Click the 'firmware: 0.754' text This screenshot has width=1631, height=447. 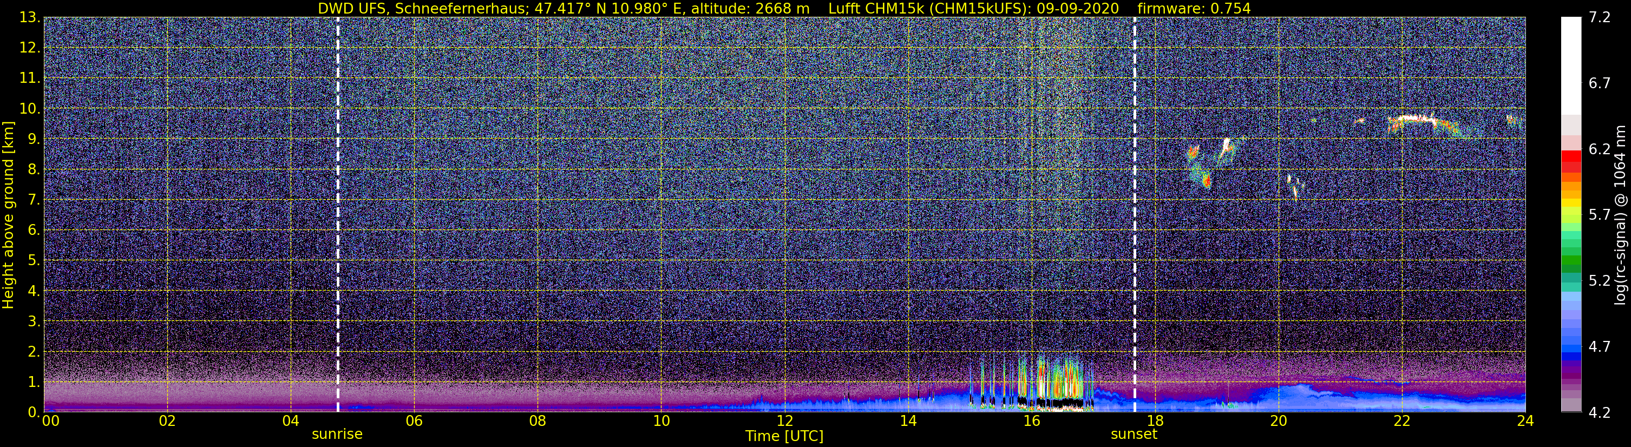pos(1194,8)
